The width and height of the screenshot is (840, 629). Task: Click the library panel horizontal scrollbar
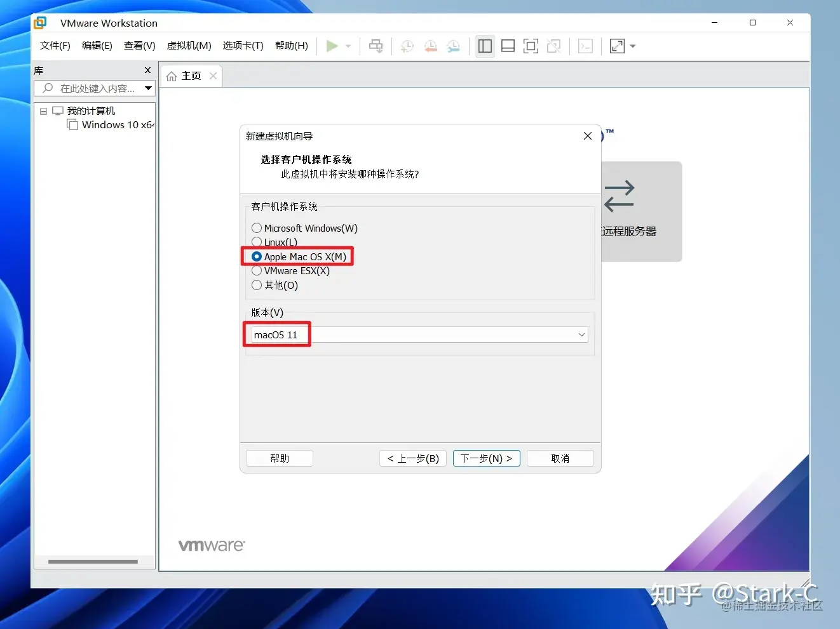(x=93, y=562)
